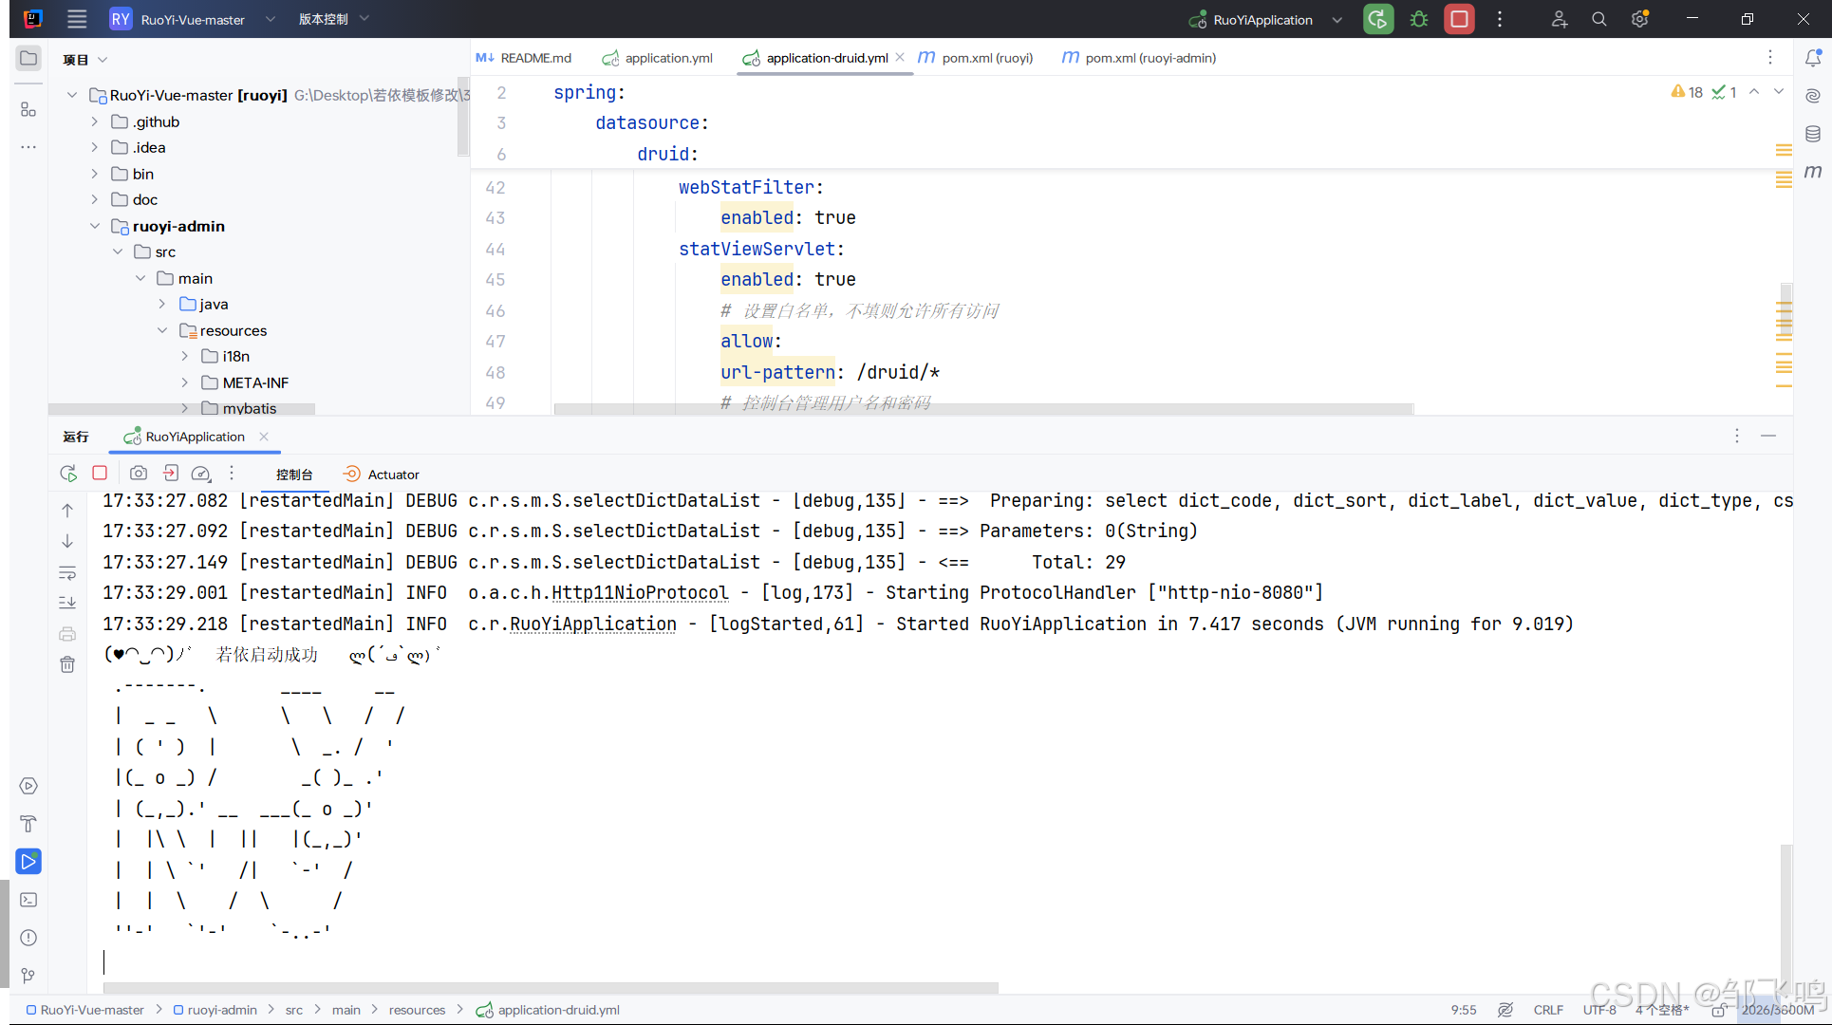1832x1025 pixels.
Task: Toggle scroll to end in console
Action: click(67, 604)
